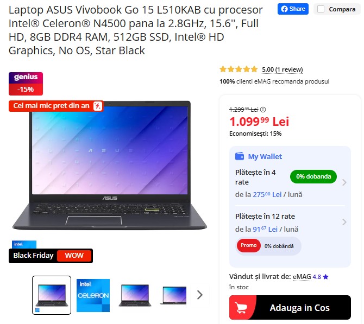364x324 pixels.
Task: Select the Intel Celeron thumbnail
Action: point(93,295)
